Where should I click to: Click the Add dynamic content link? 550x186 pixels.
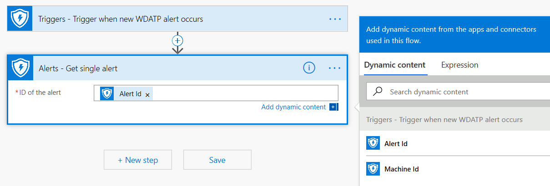point(293,107)
